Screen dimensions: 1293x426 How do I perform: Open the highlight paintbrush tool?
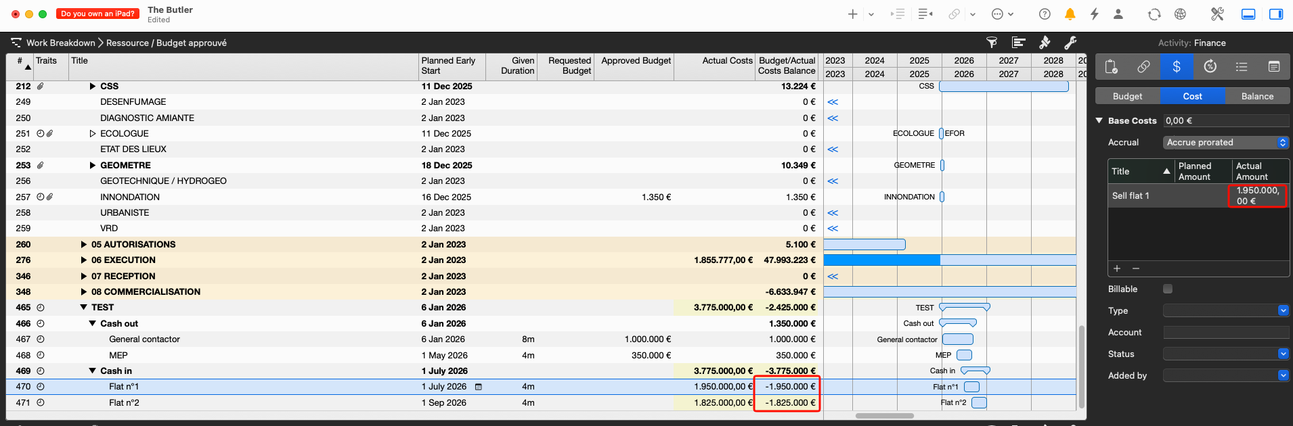click(1045, 43)
